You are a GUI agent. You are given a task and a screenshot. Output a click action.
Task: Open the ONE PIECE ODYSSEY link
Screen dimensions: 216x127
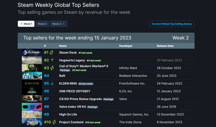click(x=75, y=91)
